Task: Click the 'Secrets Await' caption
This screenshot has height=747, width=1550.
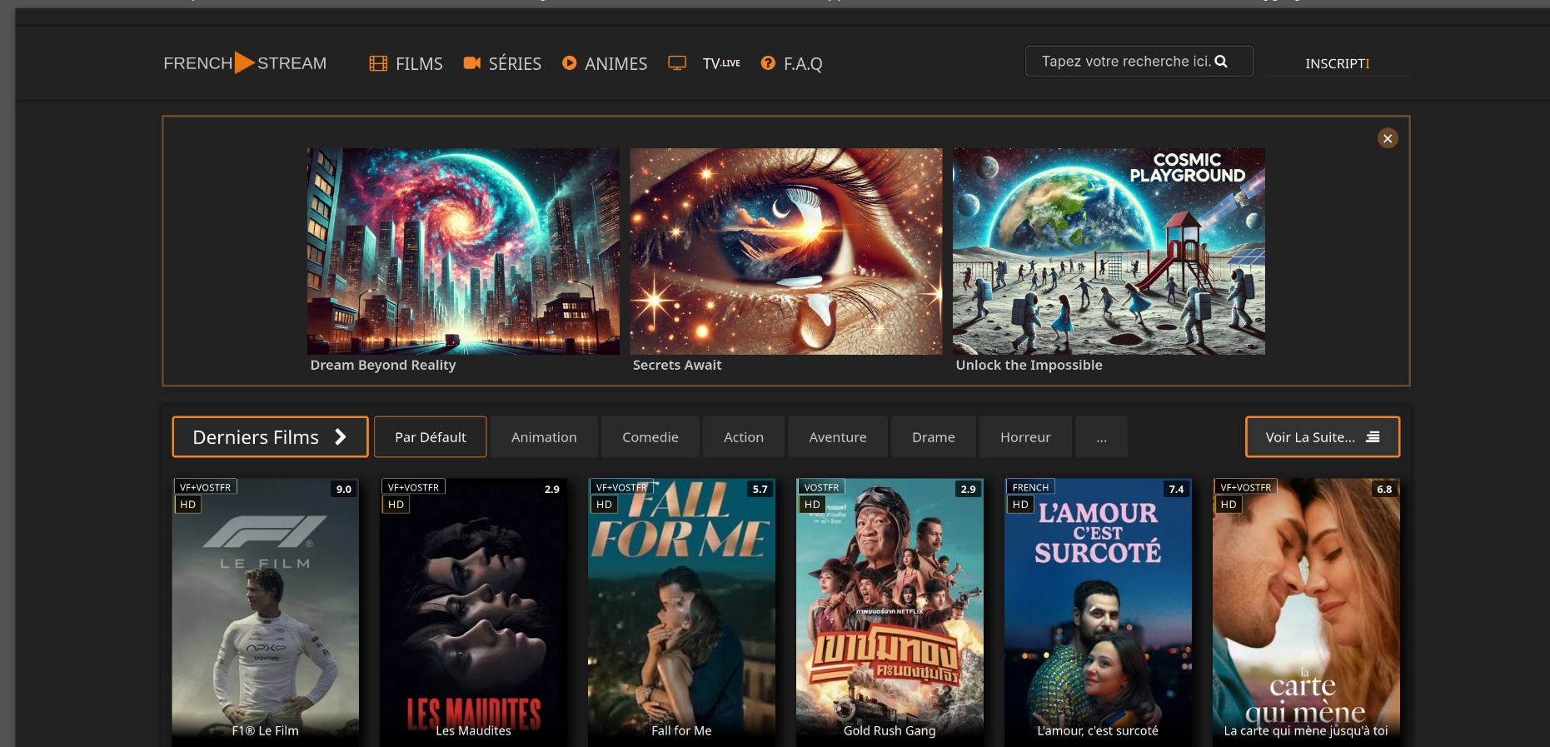Action: tap(677, 365)
